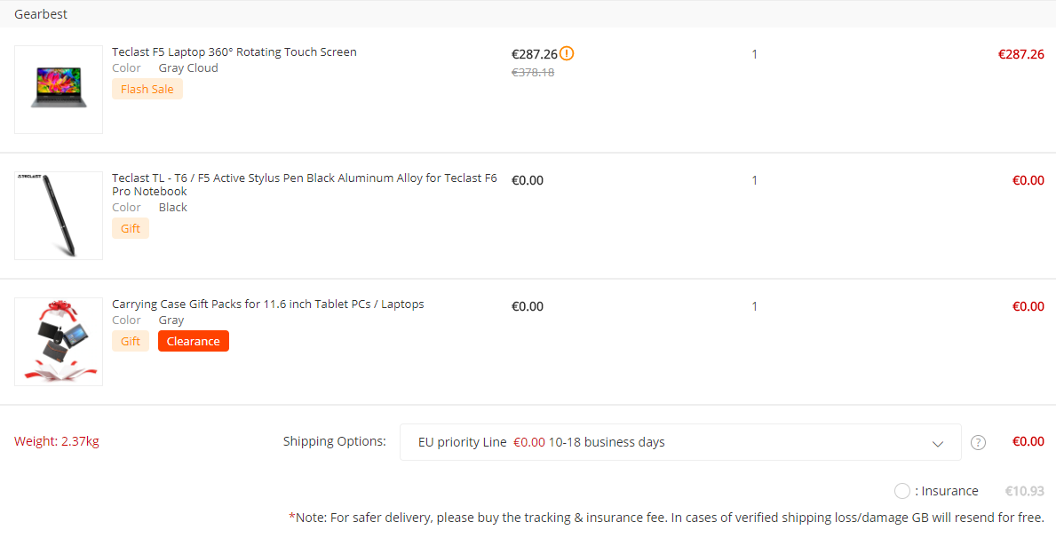Click the Flash Sale tag
1056x538 pixels.
pos(147,89)
